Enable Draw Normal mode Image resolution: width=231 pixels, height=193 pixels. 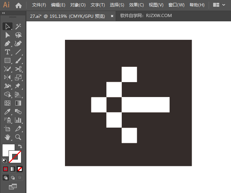click(x=6, y=178)
